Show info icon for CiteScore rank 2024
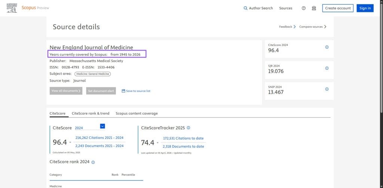 coord(93,162)
